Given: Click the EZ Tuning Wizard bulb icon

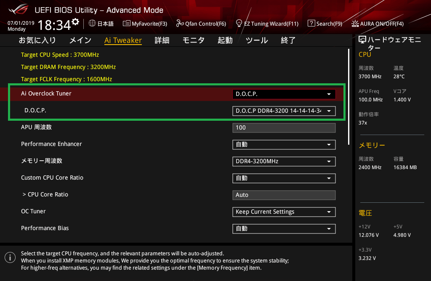Looking at the screenshot, I should pyautogui.click(x=239, y=24).
